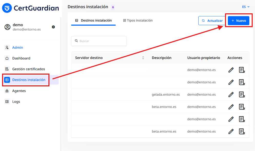Switch to the Tipos instalación tab
This screenshot has width=255, height=151.
tap(138, 21)
